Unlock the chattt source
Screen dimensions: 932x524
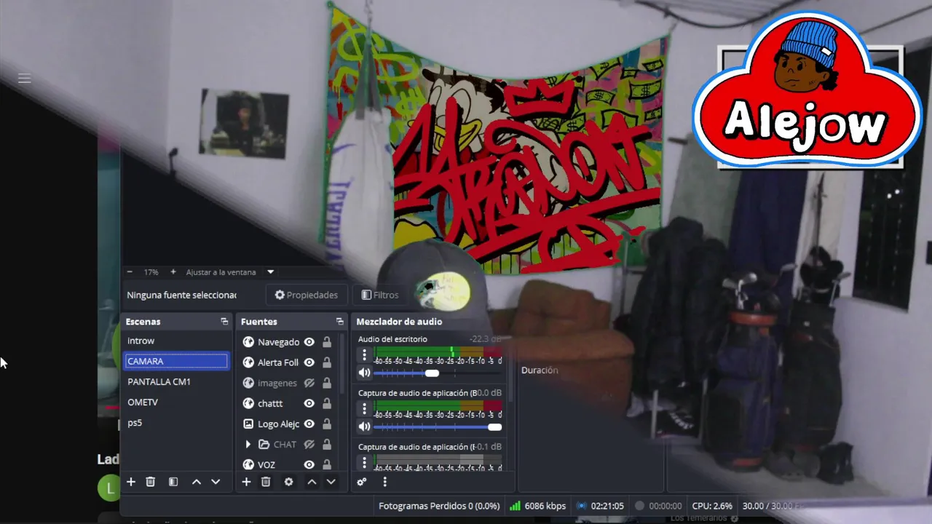pos(327,403)
